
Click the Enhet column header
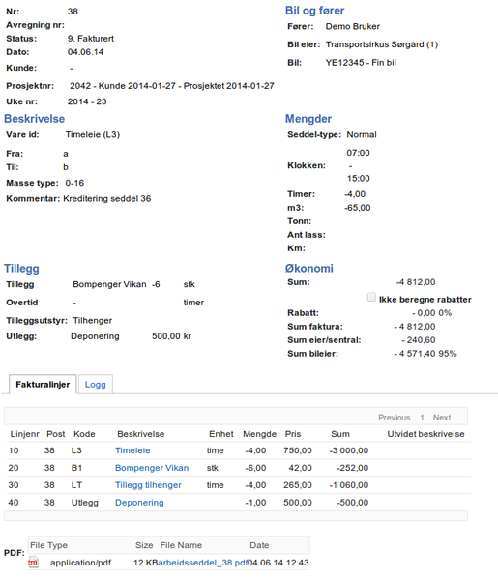[x=220, y=434]
